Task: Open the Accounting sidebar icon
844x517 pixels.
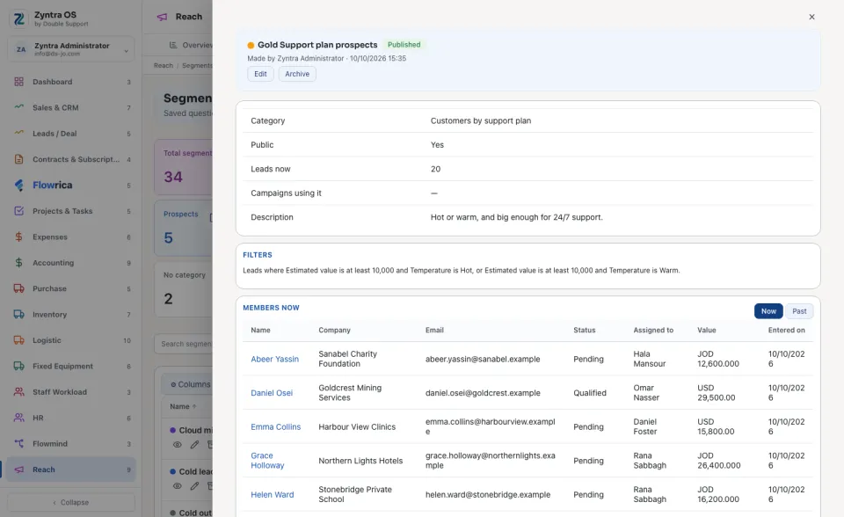Action: 18,262
